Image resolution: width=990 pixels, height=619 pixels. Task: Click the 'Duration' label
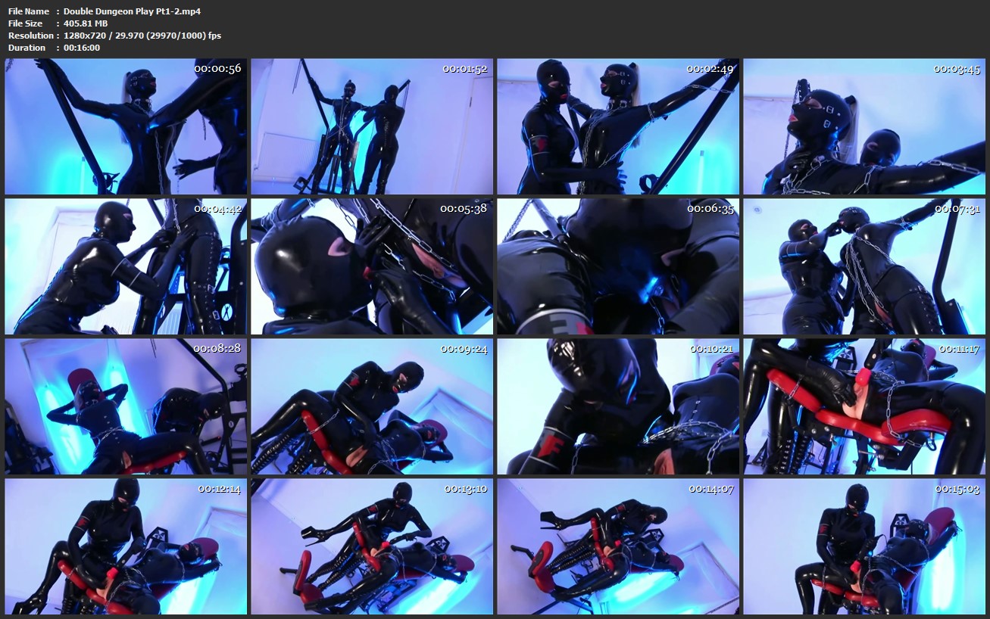[x=27, y=48]
